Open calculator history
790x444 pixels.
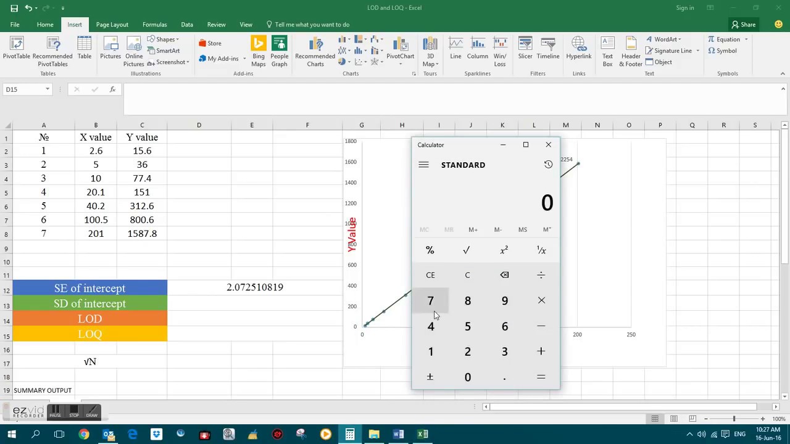(548, 165)
